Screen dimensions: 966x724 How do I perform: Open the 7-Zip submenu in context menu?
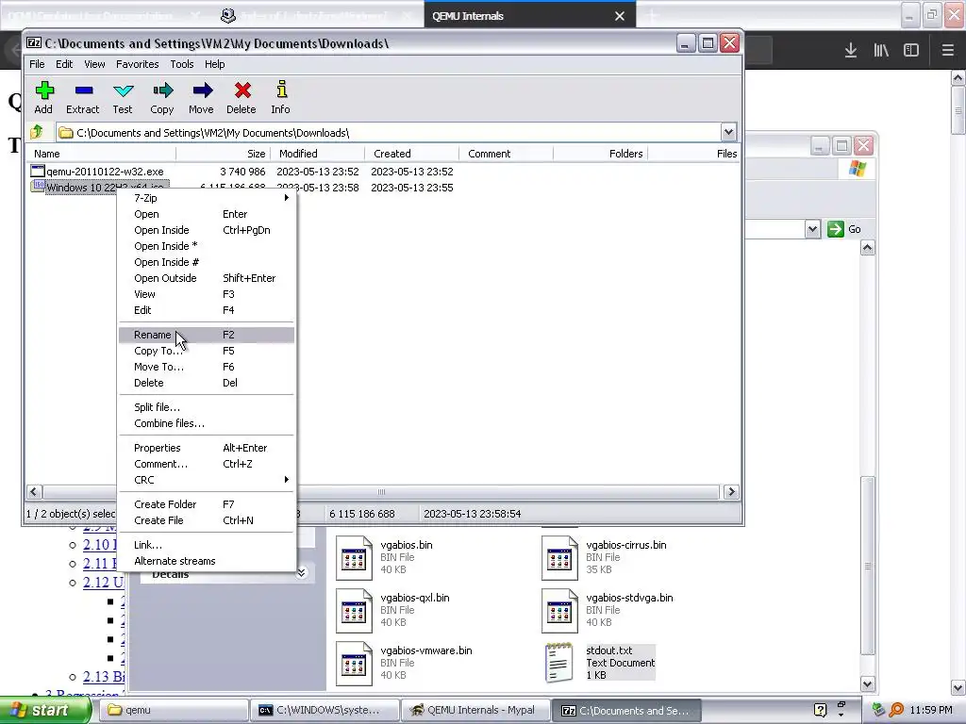[x=206, y=198]
